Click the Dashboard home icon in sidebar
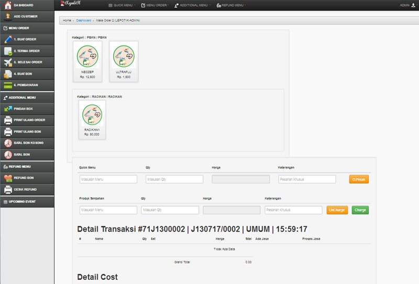Image resolution: width=419 pixels, height=284 pixels. (8, 5)
